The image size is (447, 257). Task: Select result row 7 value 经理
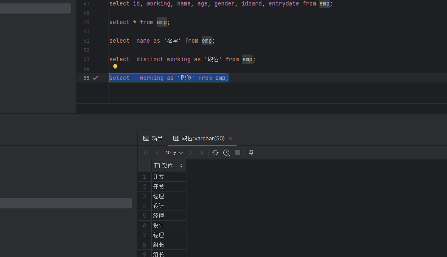(169, 235)
